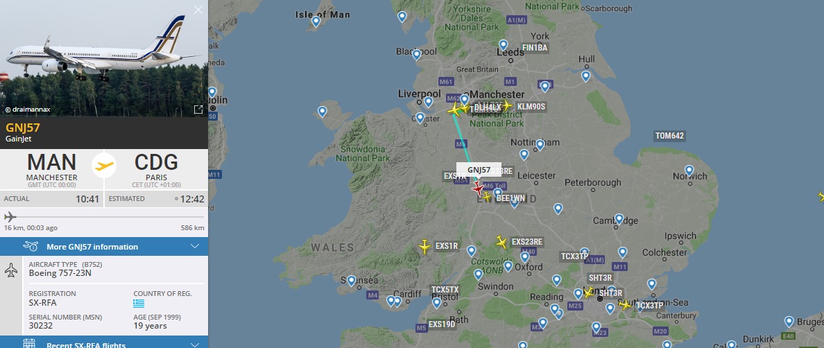Expand More GNJ57 information section

(104, 247)
